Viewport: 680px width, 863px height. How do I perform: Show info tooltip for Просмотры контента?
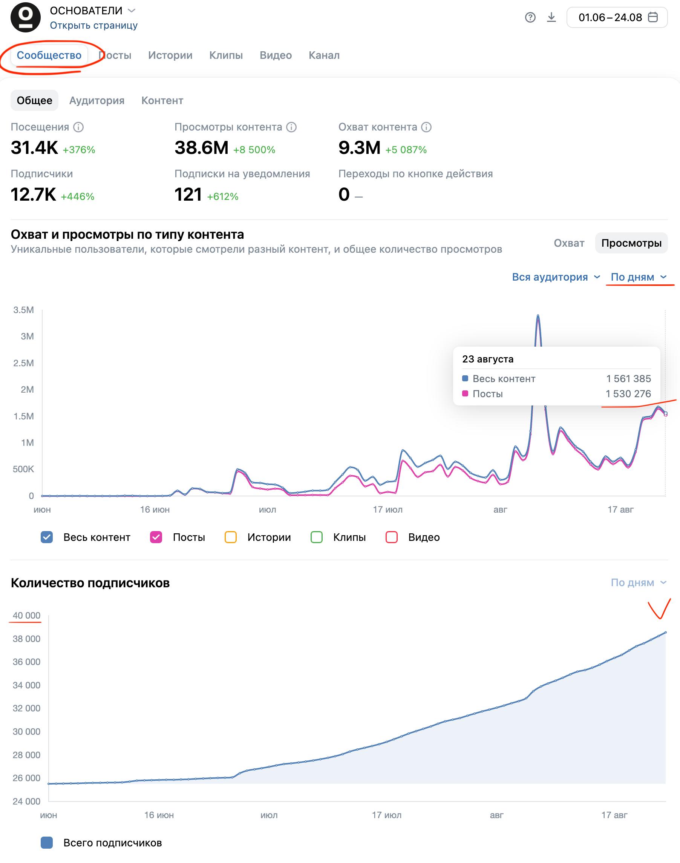tap(292, 127)
